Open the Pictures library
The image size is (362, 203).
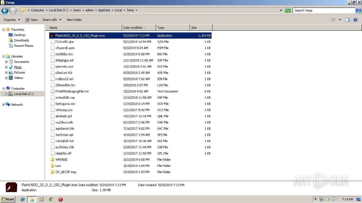click(20, 72)
